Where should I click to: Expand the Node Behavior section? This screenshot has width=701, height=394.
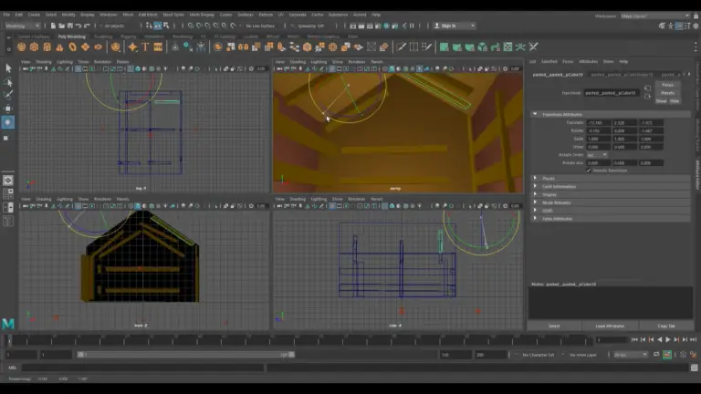tap(535, 202)
